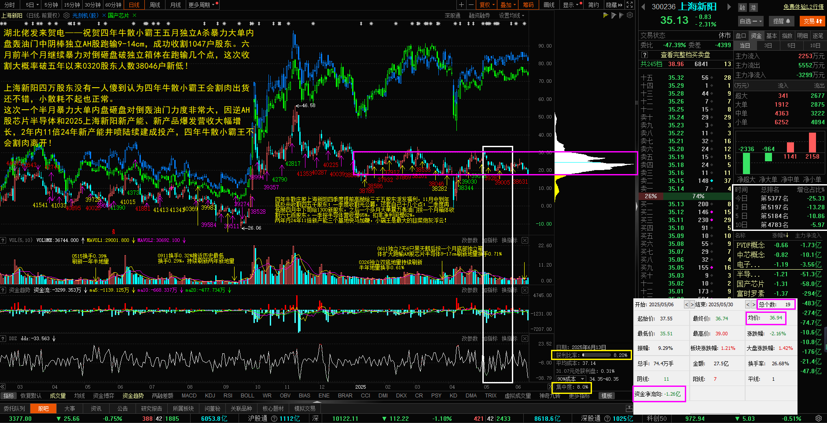The image size is (827, 423).
Task: Click the chip distribution bars icon
Action: (606, 15)
